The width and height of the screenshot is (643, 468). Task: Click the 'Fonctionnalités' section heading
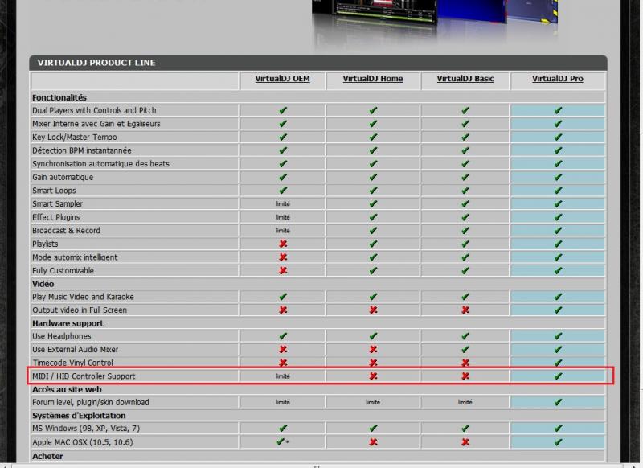click(x=59, y=97)
